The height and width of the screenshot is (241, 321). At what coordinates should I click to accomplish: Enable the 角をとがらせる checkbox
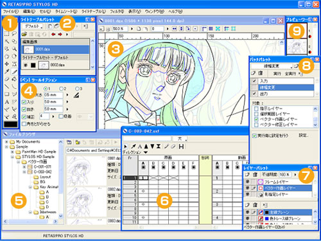pyautogui.click(x=24, y=124)
